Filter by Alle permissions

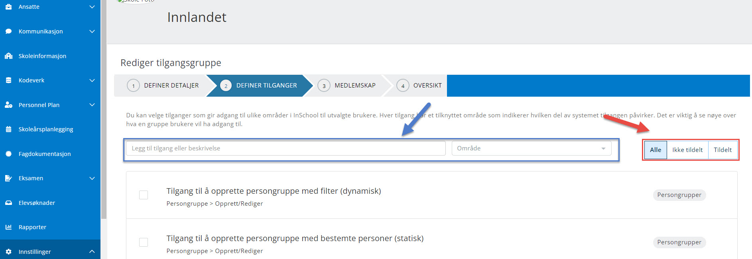pyautogui.click(x=656, y=150)
